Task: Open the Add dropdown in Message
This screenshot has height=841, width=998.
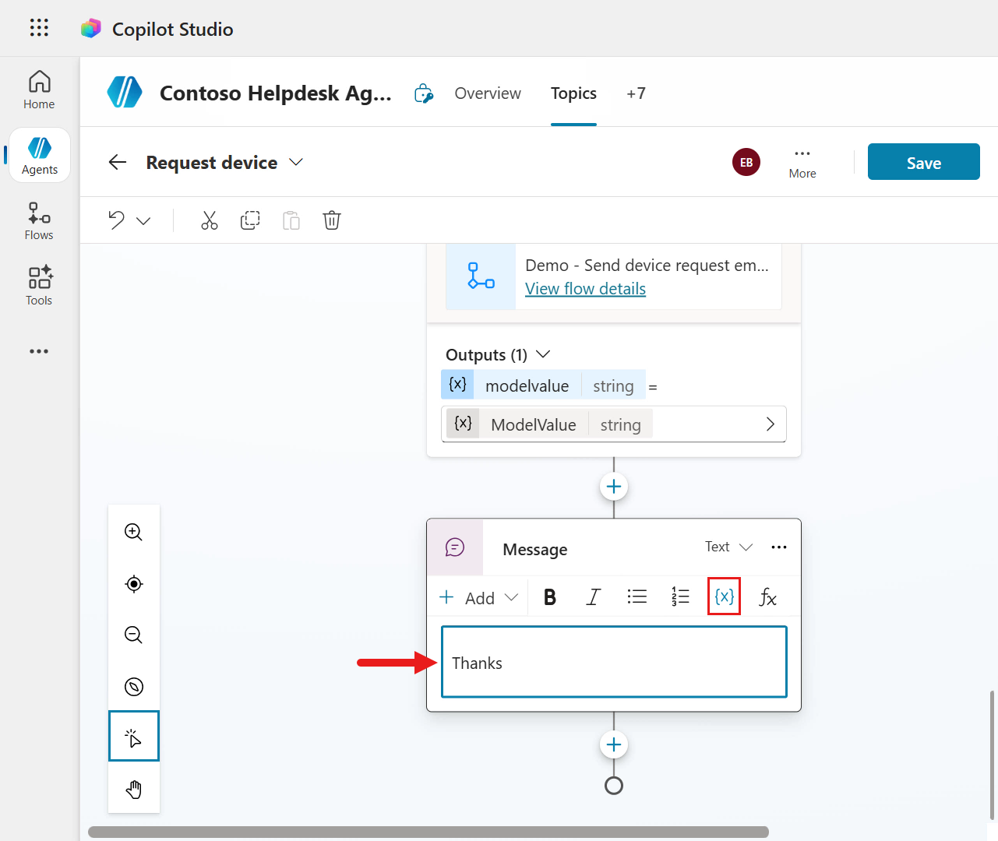Action: 478,597
